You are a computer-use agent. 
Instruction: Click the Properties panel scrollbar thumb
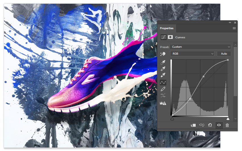pos(235,72)
